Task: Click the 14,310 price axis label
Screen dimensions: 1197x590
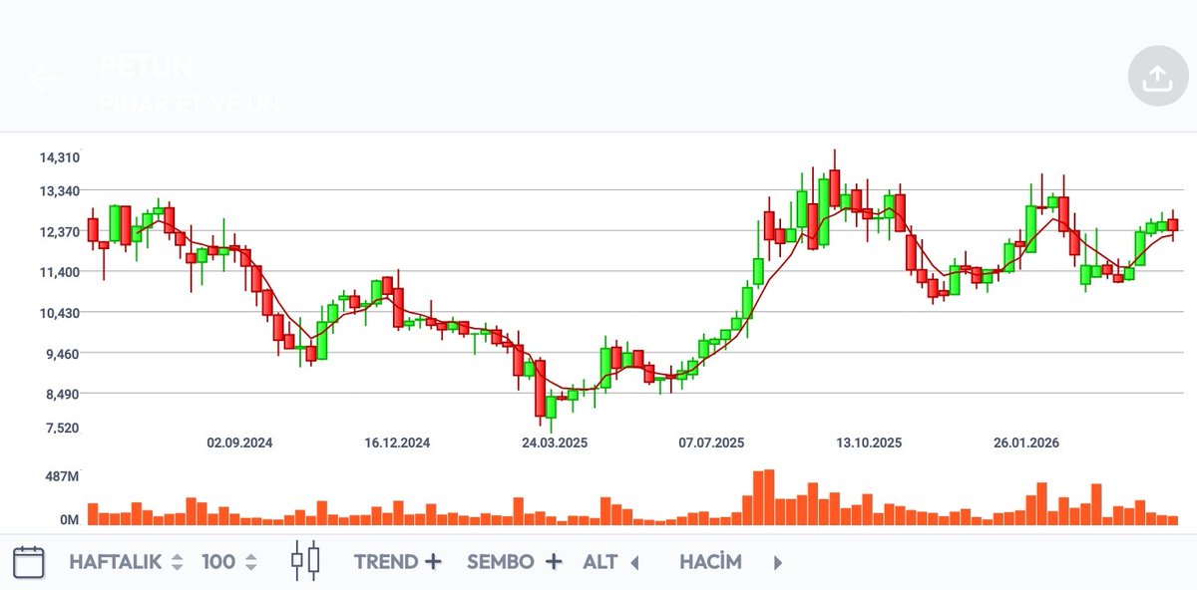Action: [x=60, y=157]
